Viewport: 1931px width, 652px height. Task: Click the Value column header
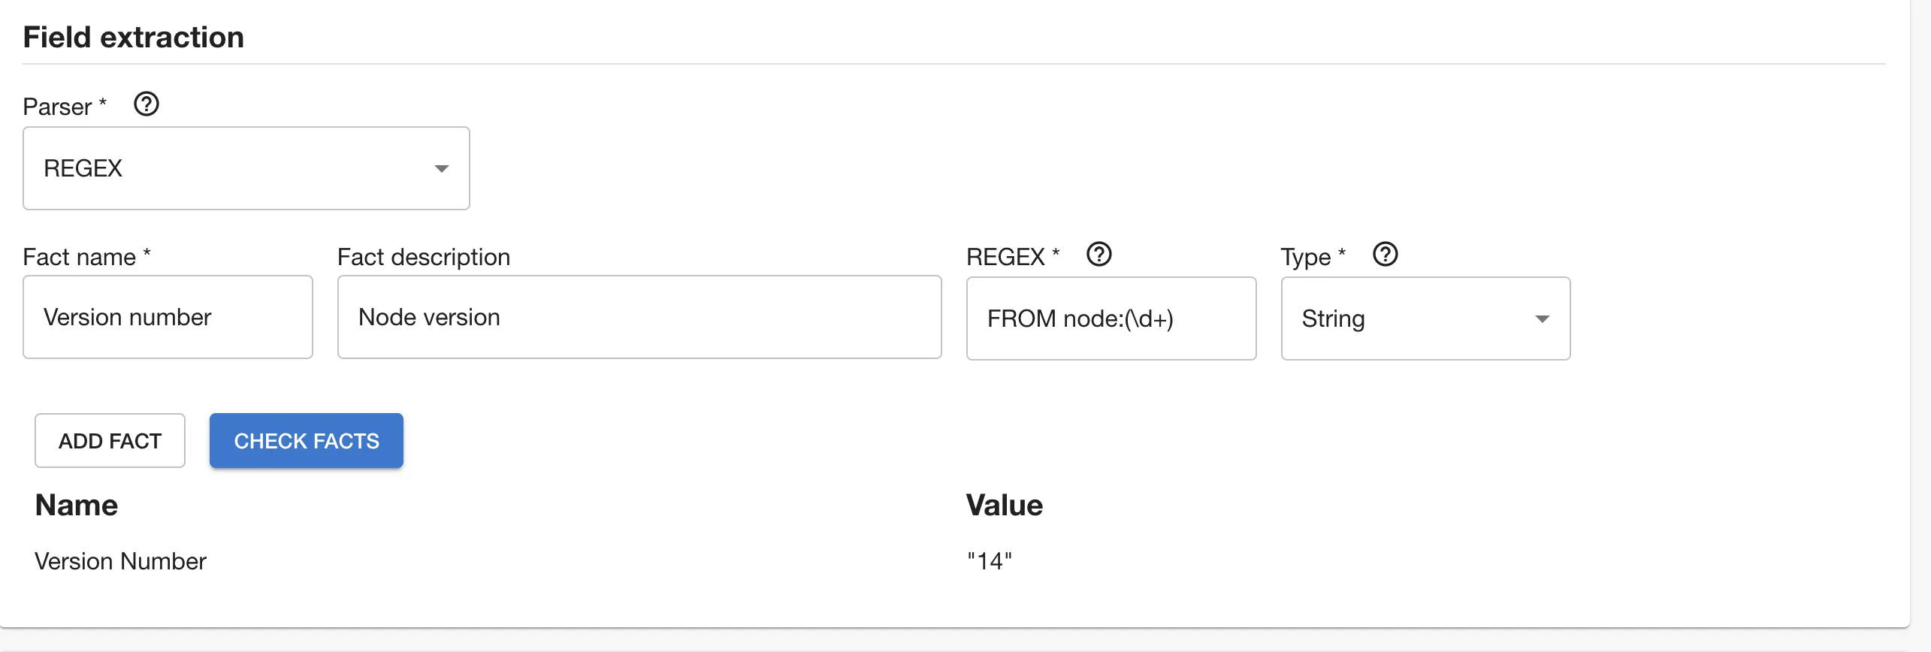pyautogui.click(x=1005, y=505)
